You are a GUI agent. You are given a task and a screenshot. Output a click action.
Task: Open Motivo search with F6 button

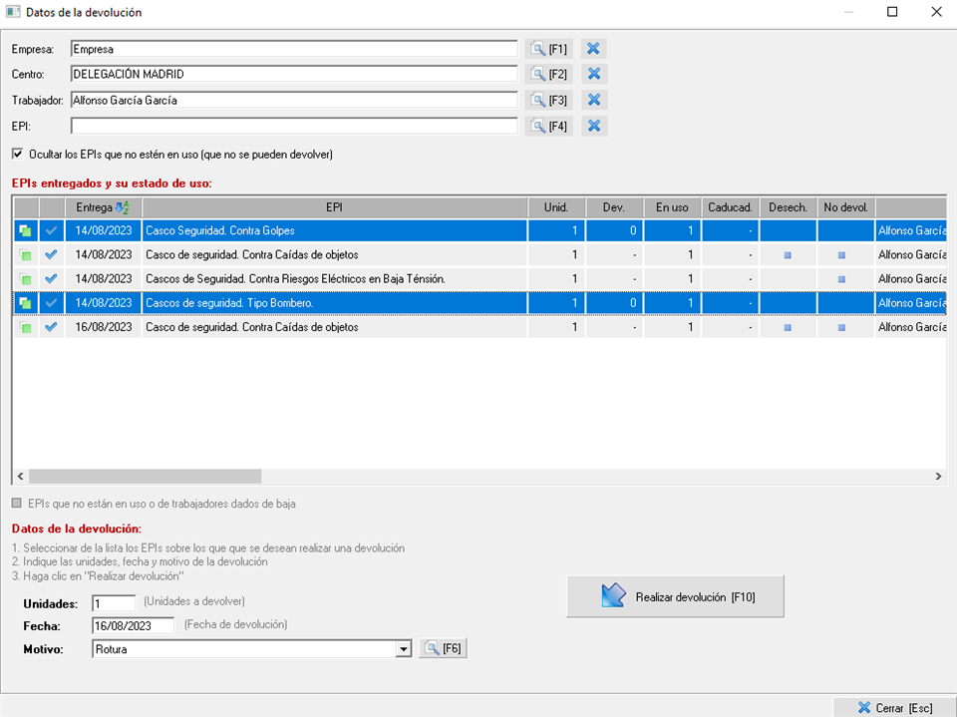(x=443, y=648)
